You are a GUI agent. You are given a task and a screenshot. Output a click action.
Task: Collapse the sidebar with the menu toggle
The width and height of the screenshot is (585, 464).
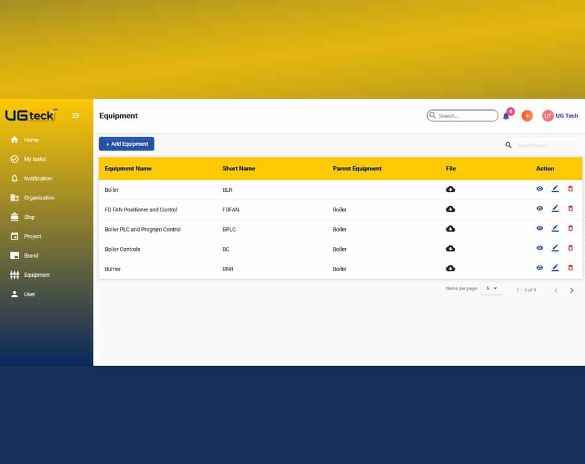(x=75, y=116)
